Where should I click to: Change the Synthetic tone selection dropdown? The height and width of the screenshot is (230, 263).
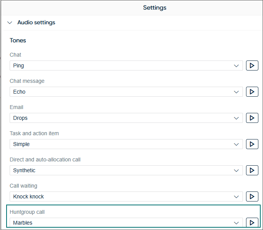click(126, 170)
